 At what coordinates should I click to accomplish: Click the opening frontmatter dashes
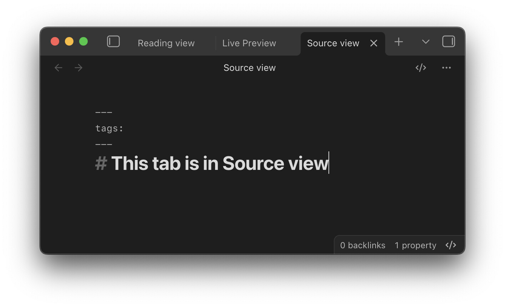point(104,113)
